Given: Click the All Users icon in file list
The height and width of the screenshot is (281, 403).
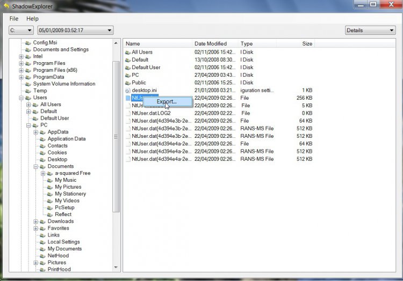Looking at the screenshot, I should [x=128, y=53].
